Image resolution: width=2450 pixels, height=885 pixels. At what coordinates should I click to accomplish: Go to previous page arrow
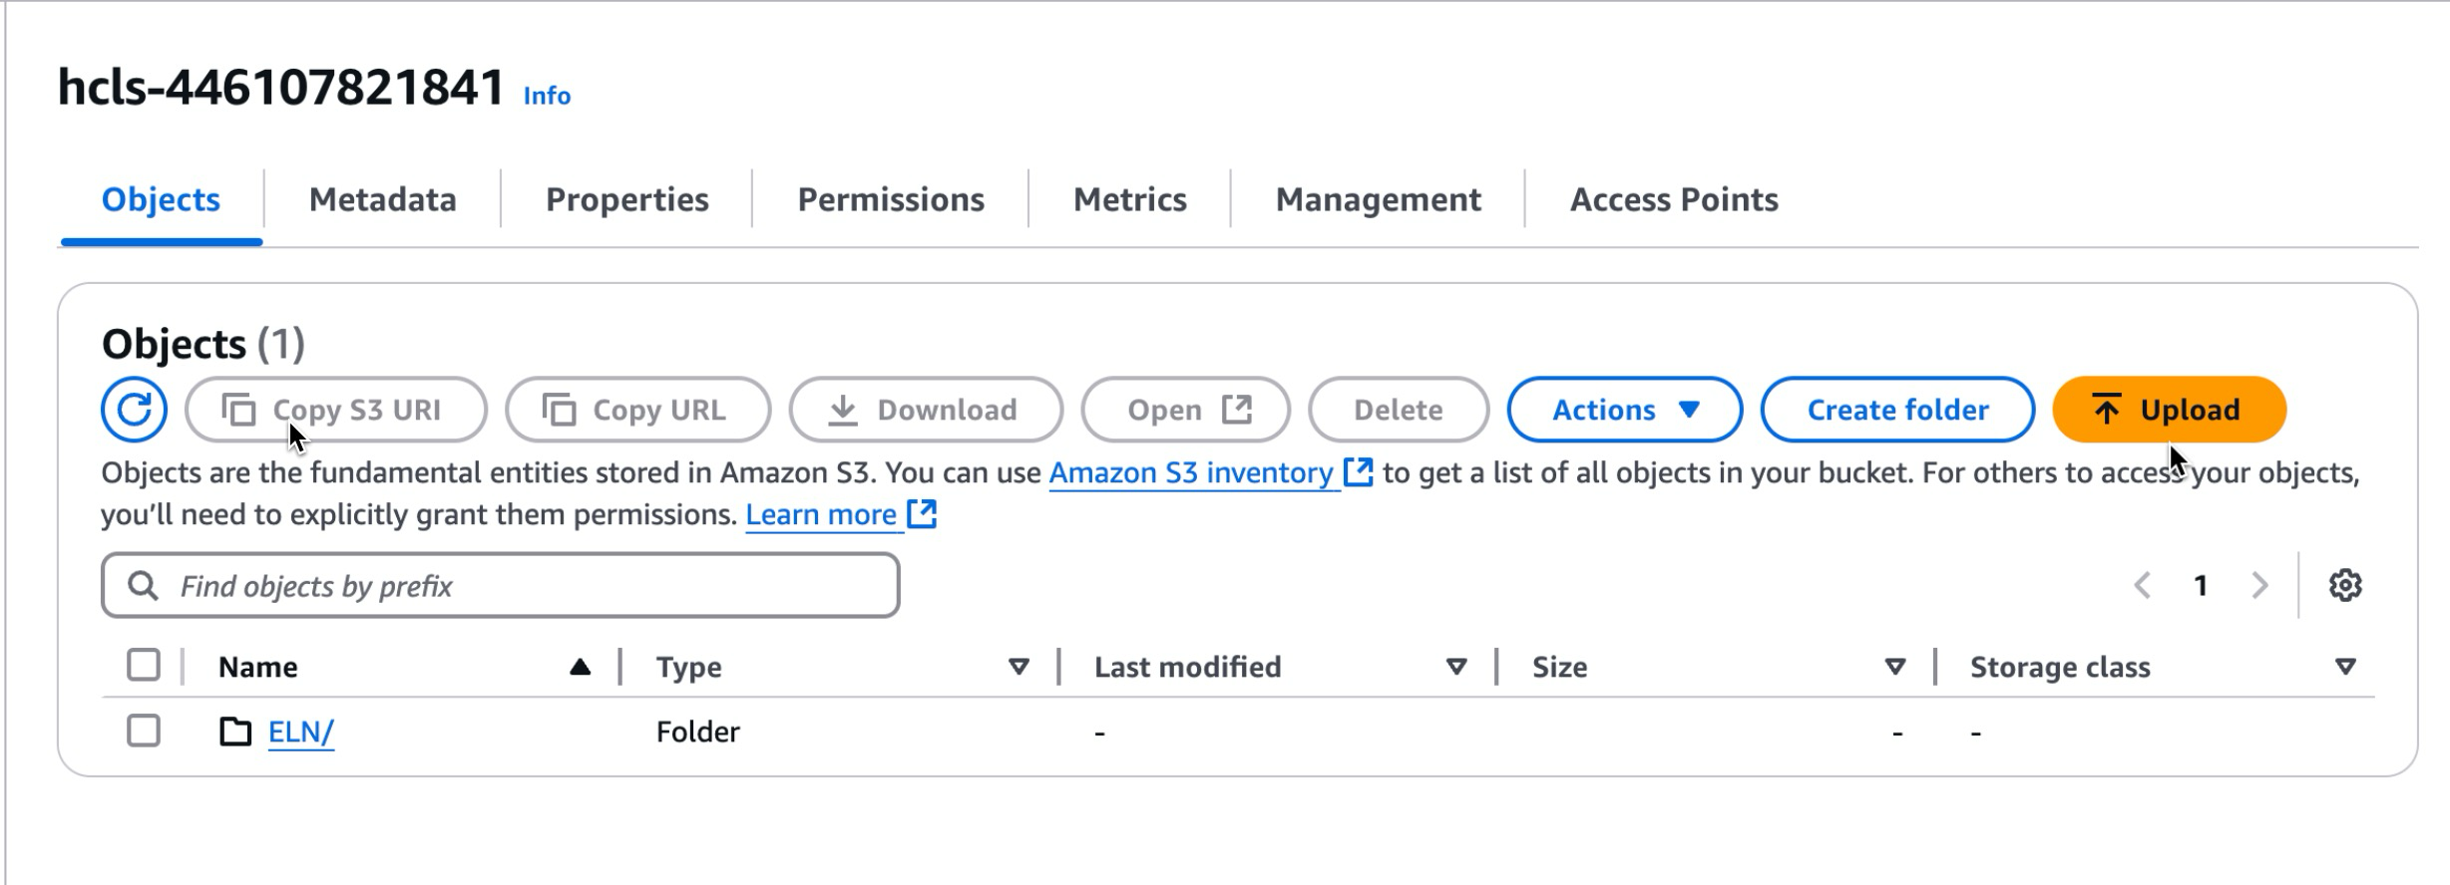coord(2142,586)
